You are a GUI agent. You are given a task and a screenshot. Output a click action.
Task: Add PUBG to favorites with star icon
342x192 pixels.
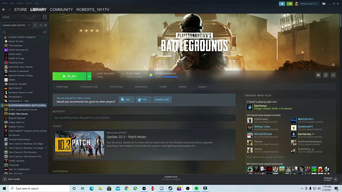[333, 75]
